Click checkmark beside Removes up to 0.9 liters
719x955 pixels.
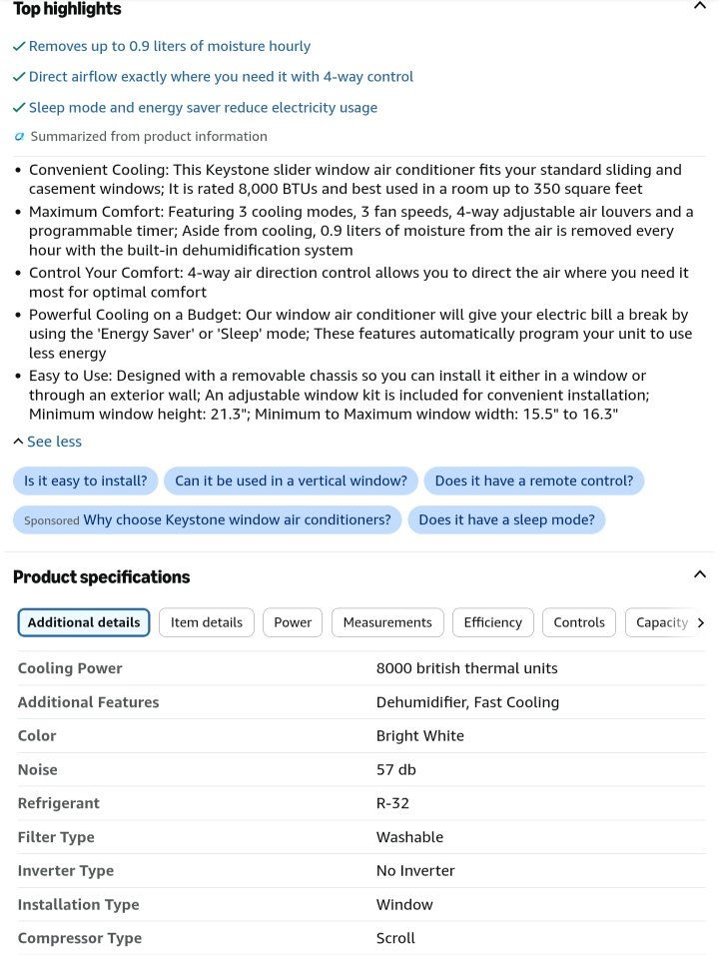coord(19,46)
